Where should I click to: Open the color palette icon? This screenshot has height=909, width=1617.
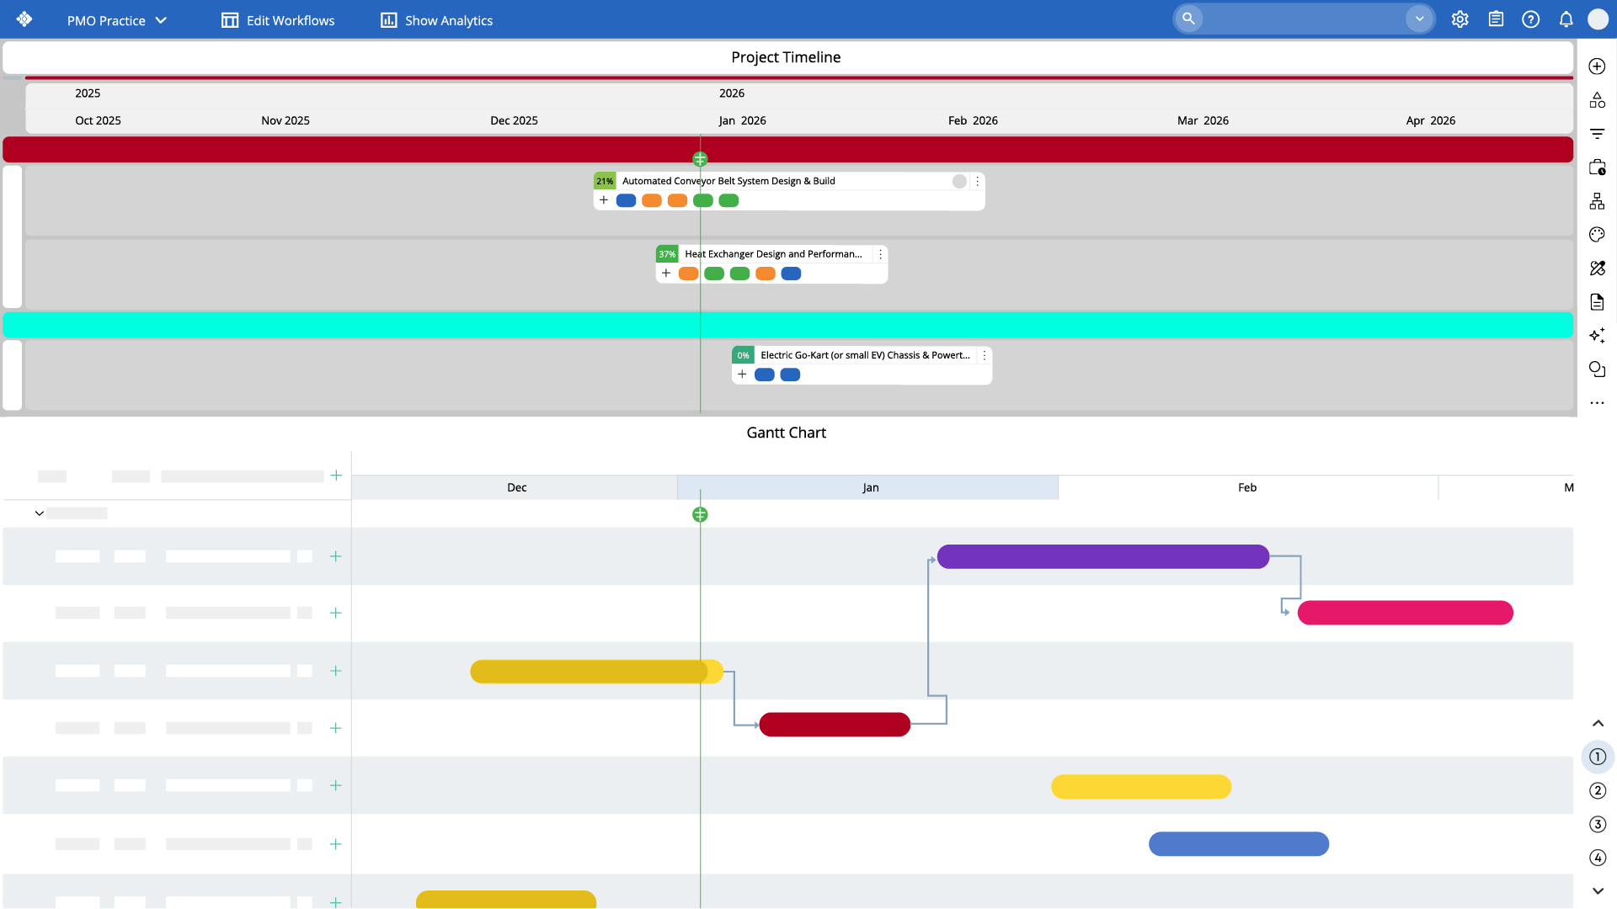point(1597,235)
